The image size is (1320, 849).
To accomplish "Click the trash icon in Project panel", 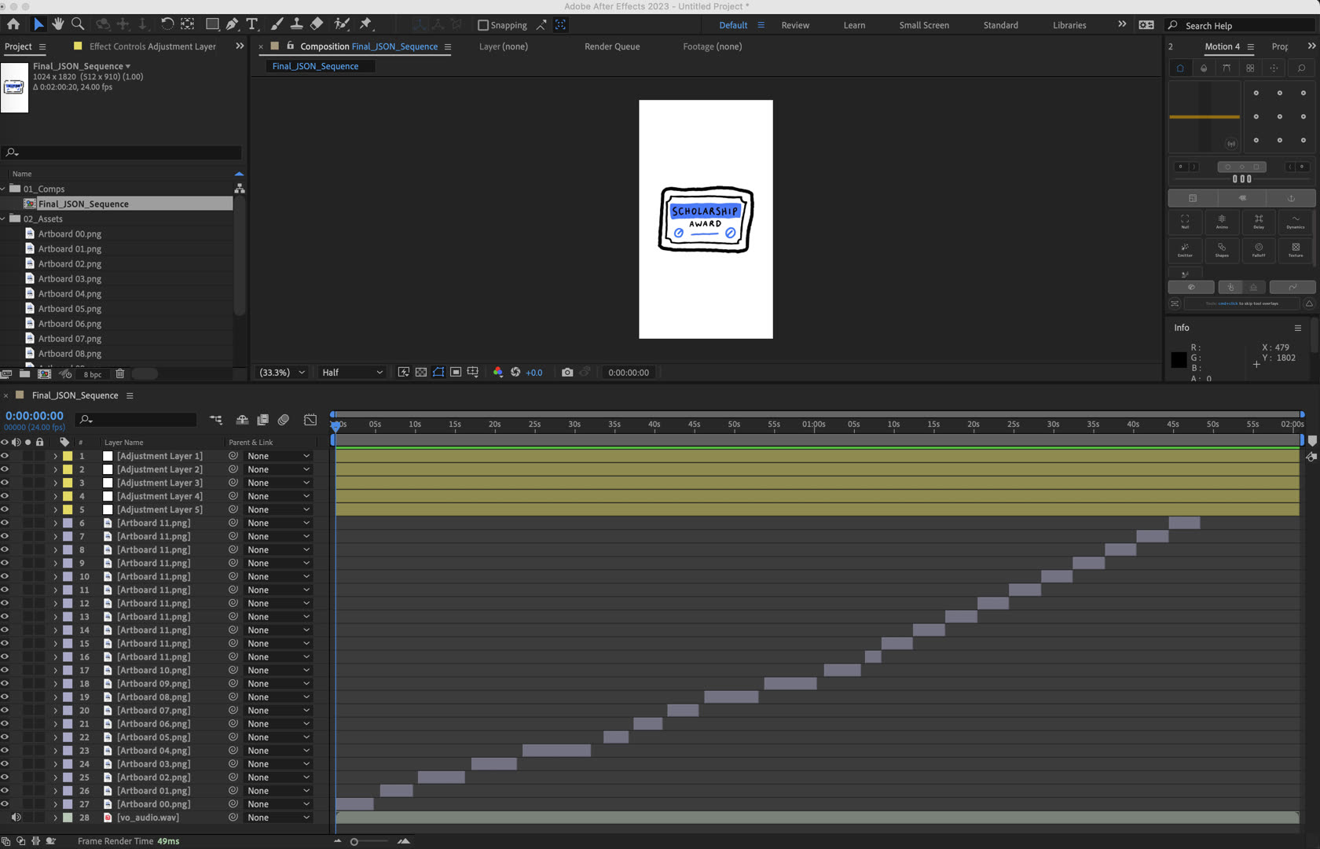I will (120, 374).
